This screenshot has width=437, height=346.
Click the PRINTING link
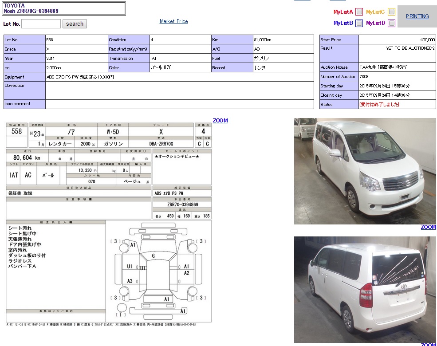(417, 16)
